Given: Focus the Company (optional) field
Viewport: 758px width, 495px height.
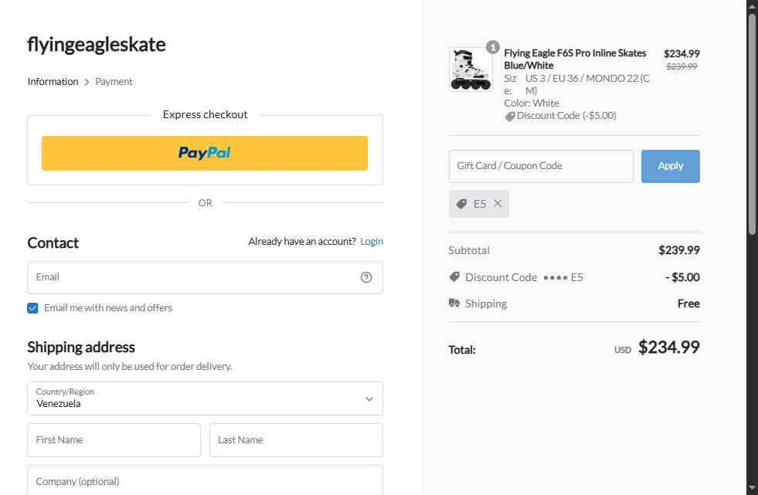Looking at the screenshot, I should [x=205, y=481].
